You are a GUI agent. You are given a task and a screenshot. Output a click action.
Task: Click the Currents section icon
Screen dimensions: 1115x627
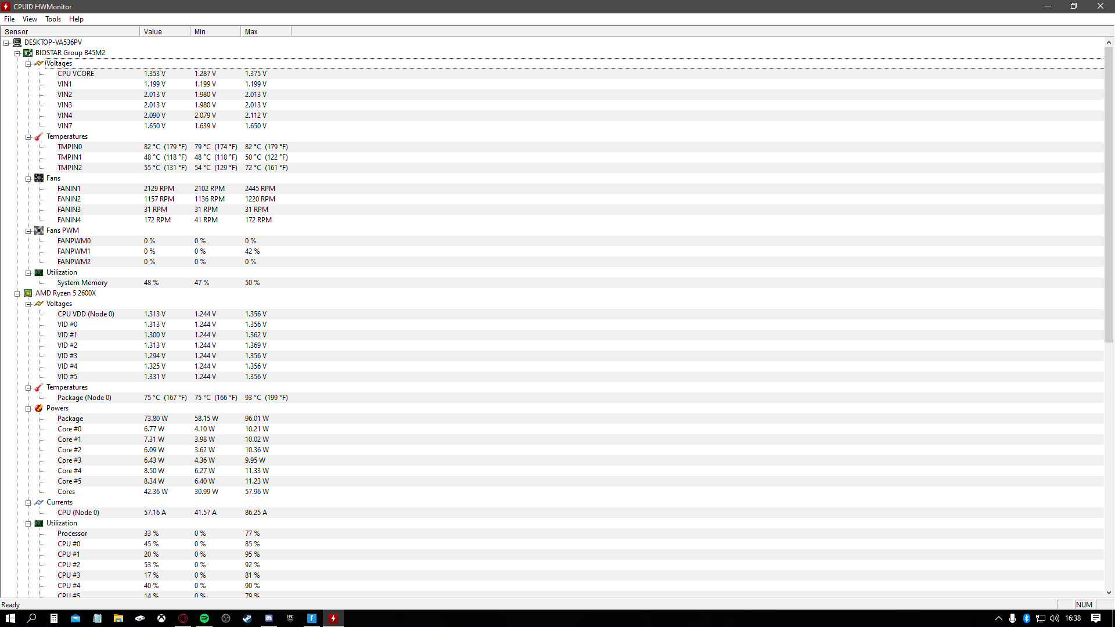[39, 502]
